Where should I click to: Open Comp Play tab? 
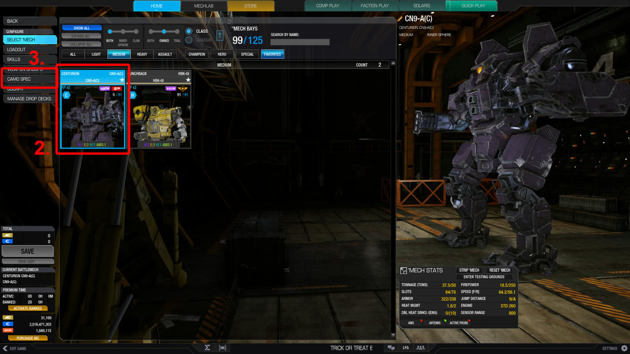tap(328, 6)
